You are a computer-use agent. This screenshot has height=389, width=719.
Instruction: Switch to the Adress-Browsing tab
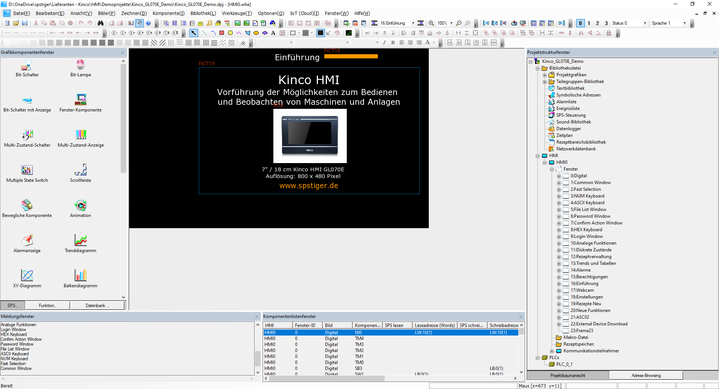click(x=646, y=376)
